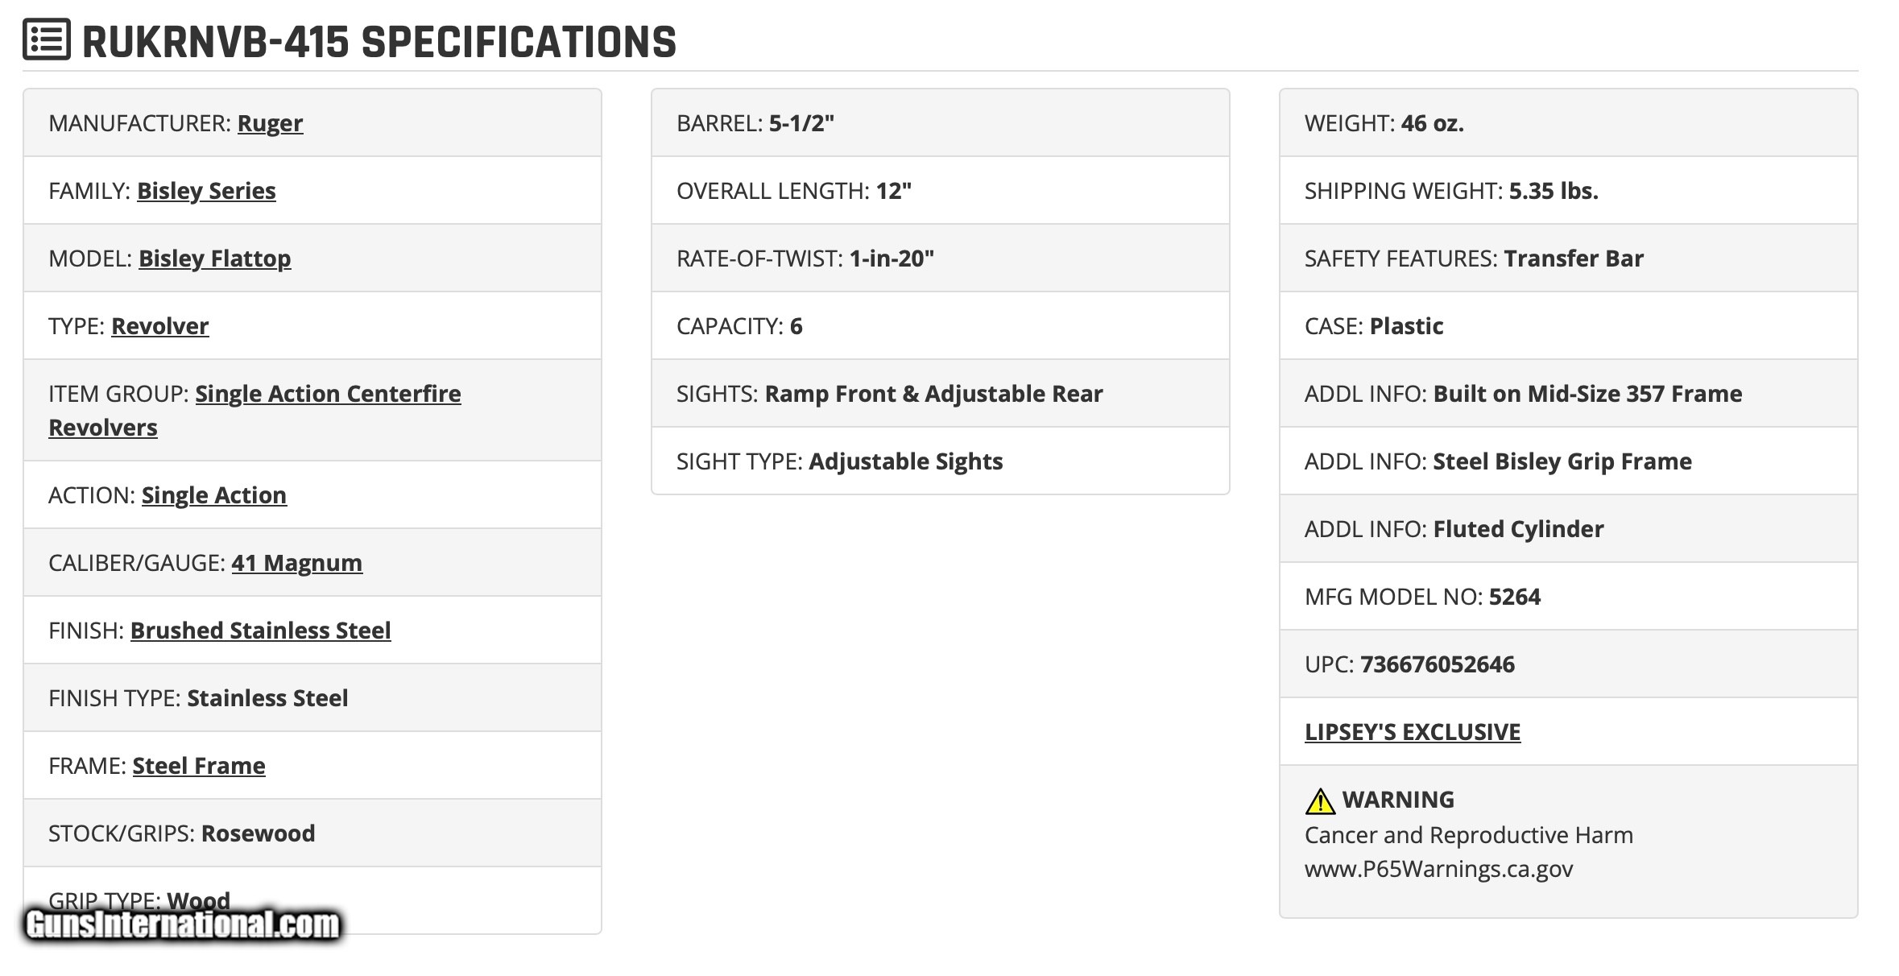The height and width of the screenshot is (976, 1899).
Task: Click the Single Action link
Action: 214,495
